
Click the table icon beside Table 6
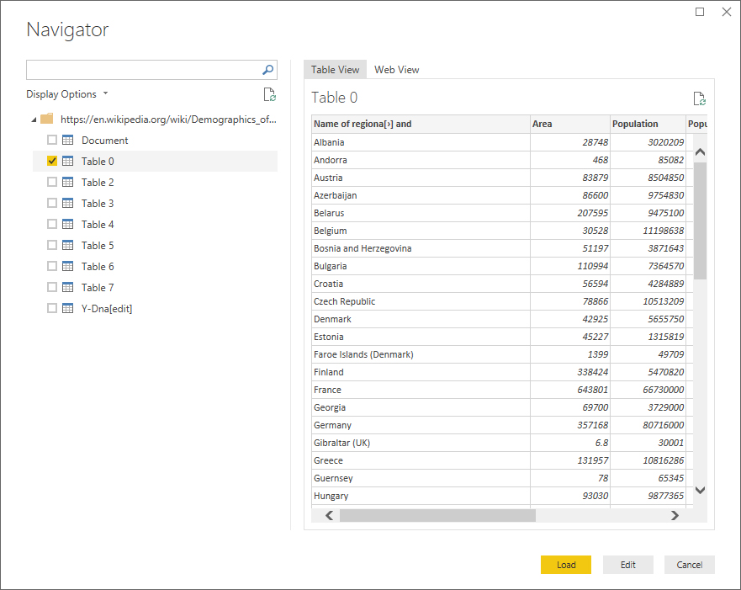[x=68, y=267]
